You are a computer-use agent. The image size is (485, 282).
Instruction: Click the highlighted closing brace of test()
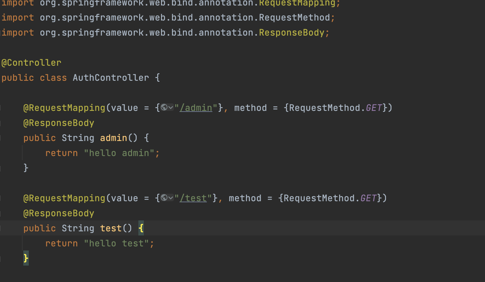tap(26, 258)
